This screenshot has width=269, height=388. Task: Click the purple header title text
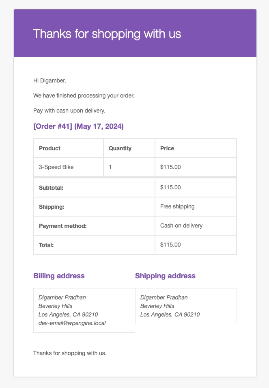[x=107, y=34]
